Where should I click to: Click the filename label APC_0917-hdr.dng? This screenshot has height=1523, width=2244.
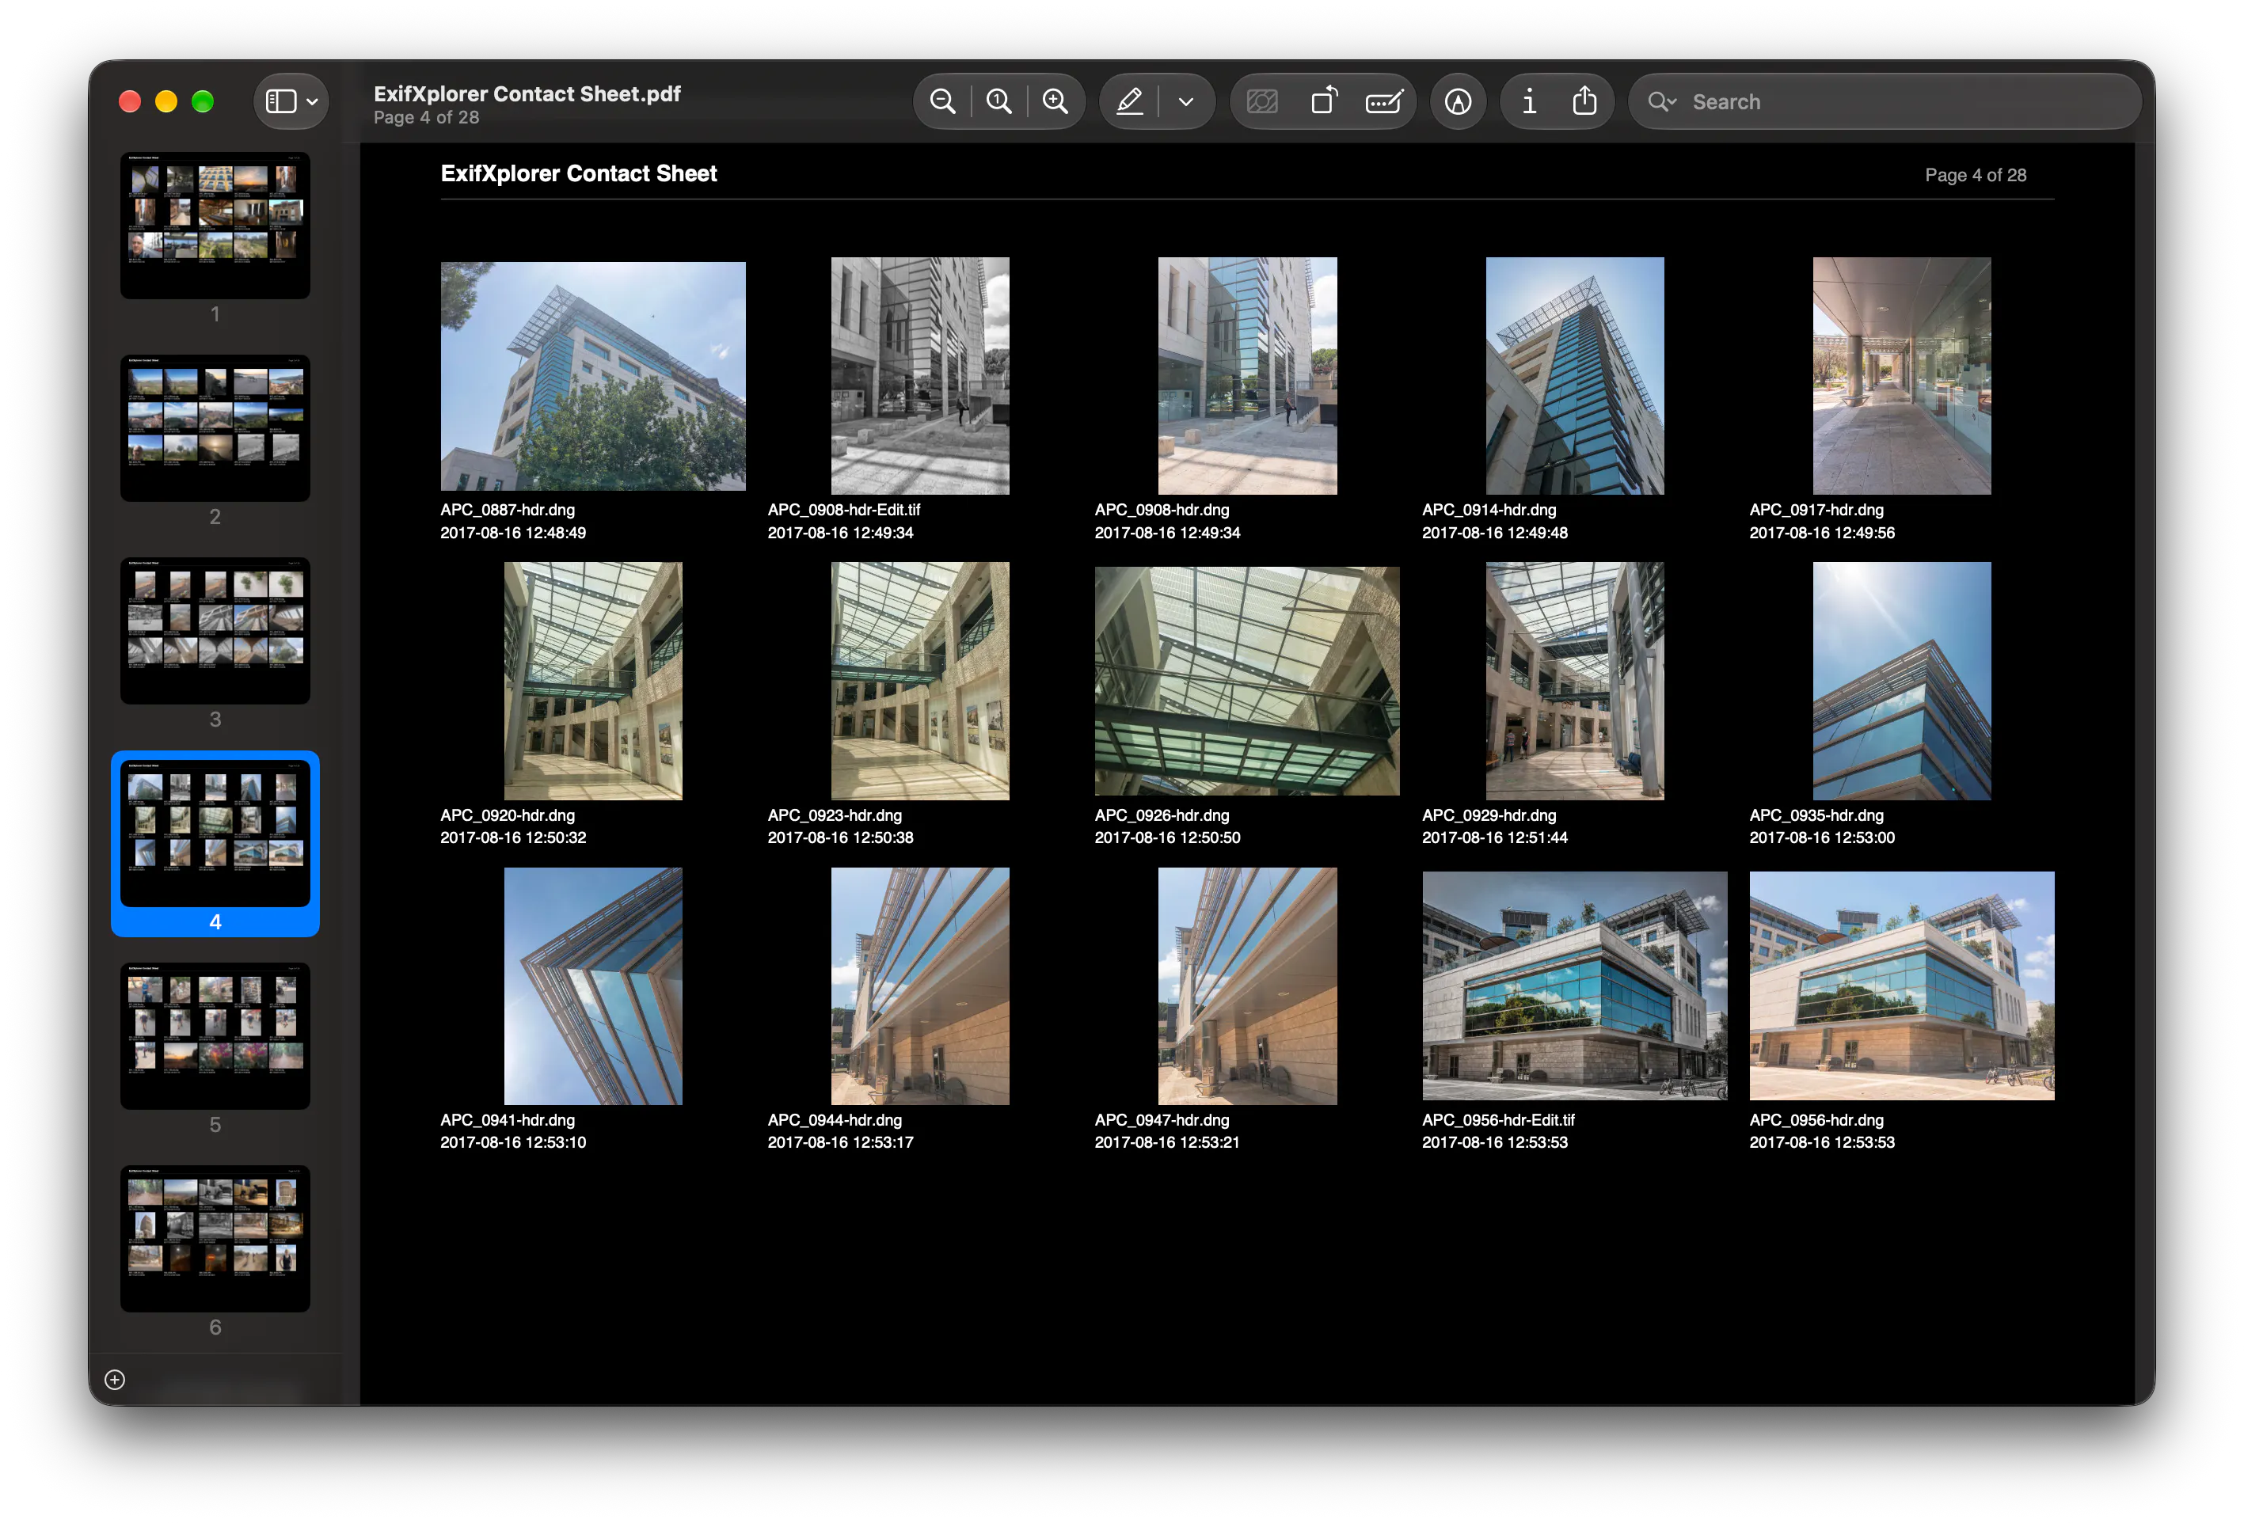coord(1816,510)
